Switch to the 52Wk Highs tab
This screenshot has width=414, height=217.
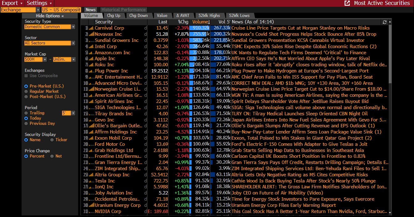click(x=209, y=15)
